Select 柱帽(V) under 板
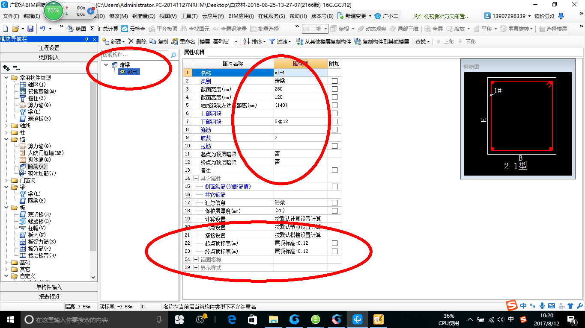The image size is (585, 328). click(x=33, y=228)
